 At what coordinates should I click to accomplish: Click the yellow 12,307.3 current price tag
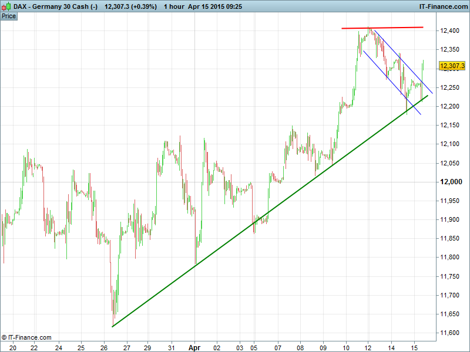[x=452, y=66]
